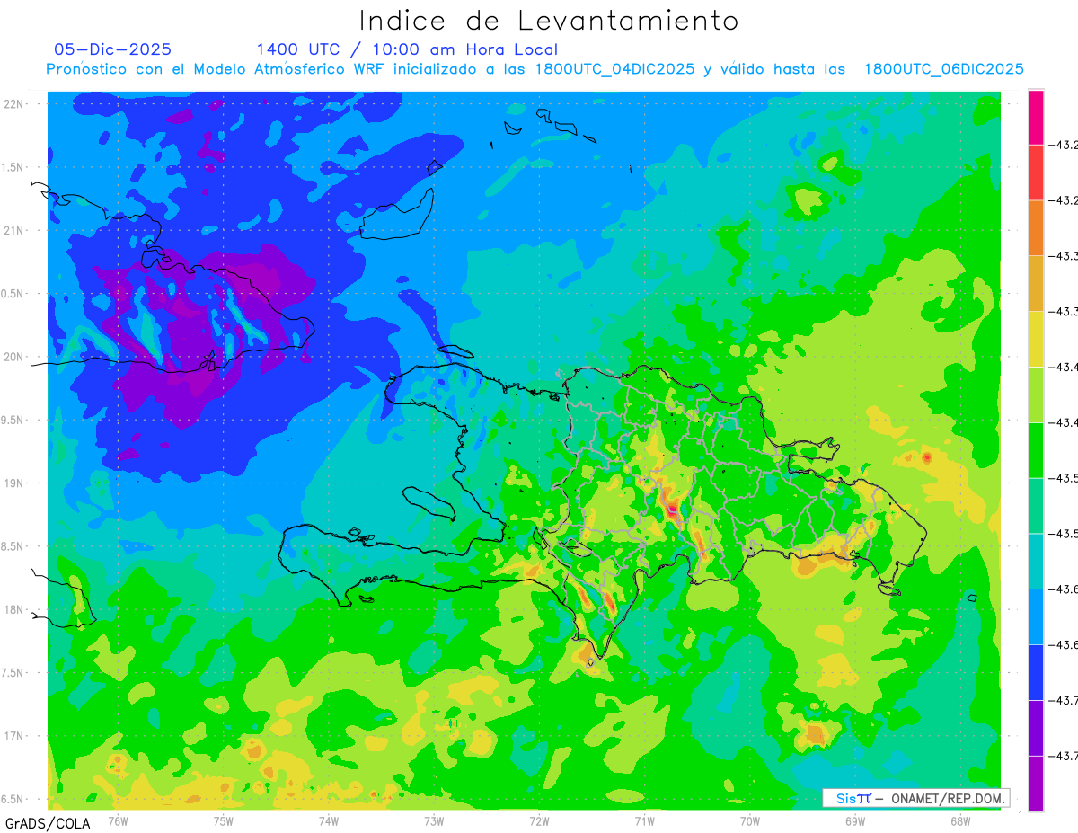Click the '72W' longitude label

539,820
